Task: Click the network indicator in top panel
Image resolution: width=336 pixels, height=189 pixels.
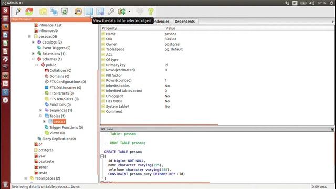Action: (287, 3)
